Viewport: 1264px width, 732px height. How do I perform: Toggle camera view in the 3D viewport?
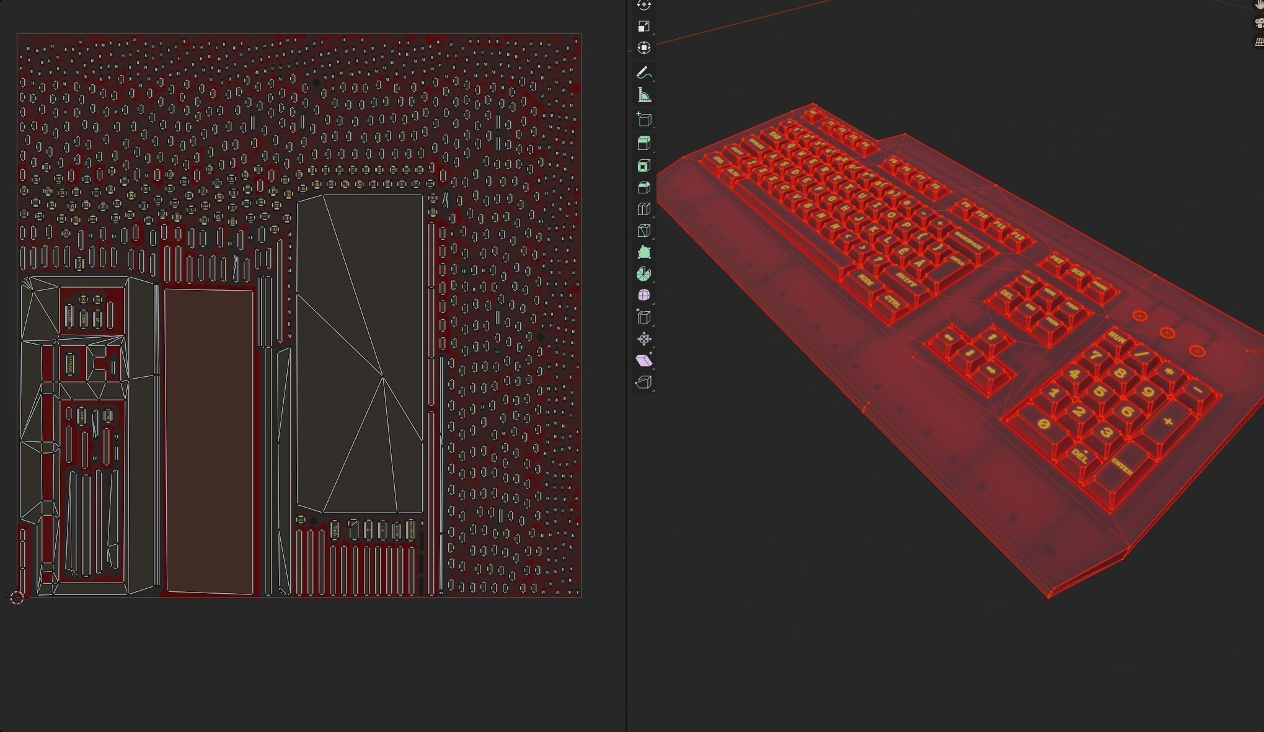tap(1259, 23)
